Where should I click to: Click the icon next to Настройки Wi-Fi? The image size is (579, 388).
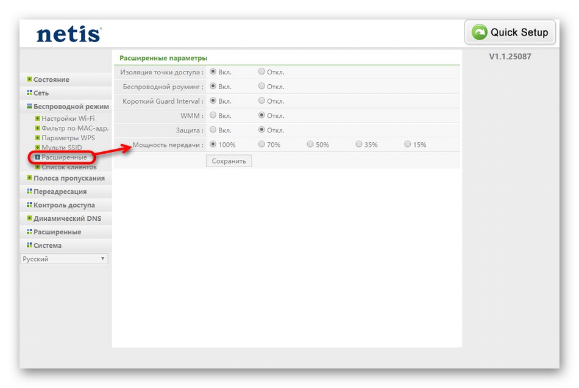(x=37, y=118)
